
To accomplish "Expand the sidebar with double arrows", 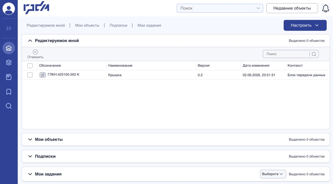I will pyautogui.click(x=9, y=28).
